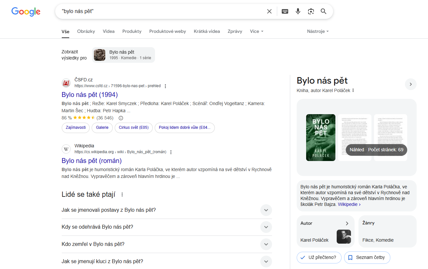Switch to the 'Obrázky' results tab
428x269 pixels.
[x=86, y=31]
